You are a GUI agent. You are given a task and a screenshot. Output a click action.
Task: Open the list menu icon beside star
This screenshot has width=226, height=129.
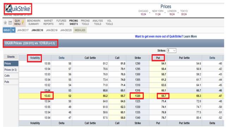click(10, 23)
